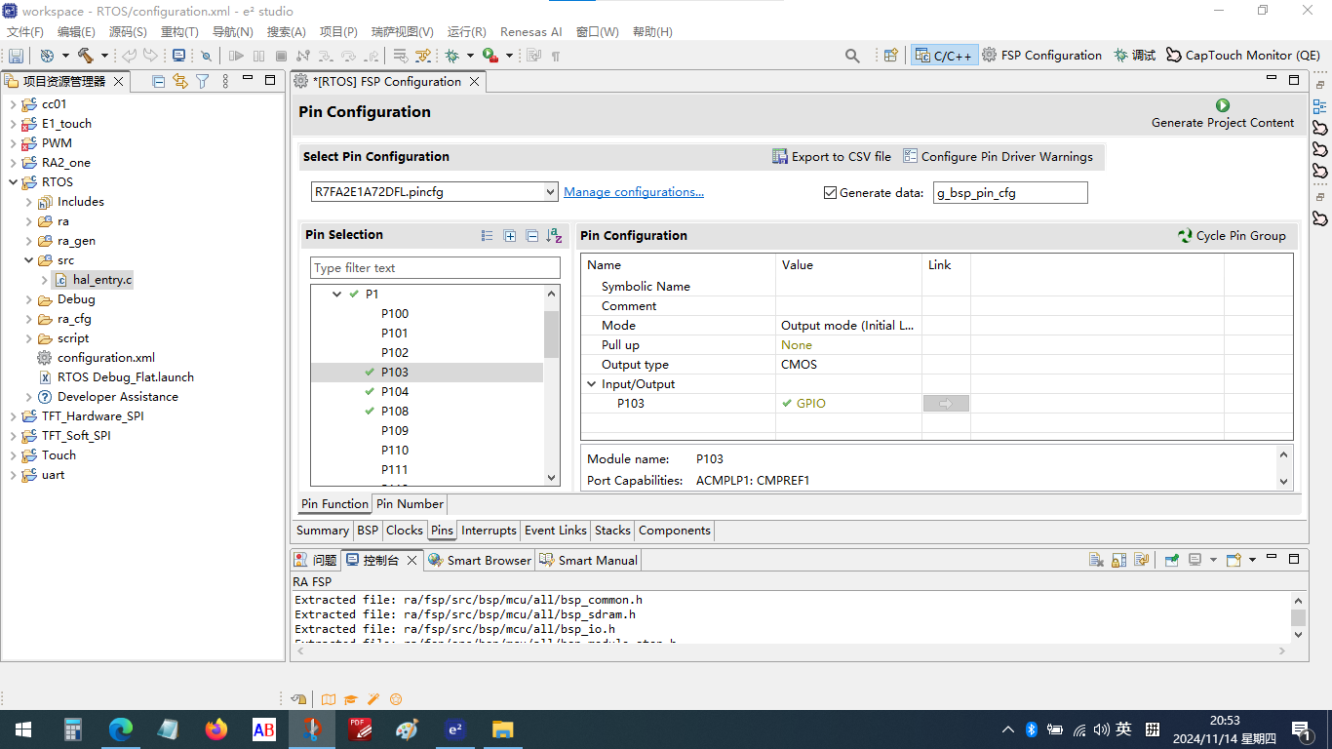Collapse the Input/Output row

pyautogui.click(x=591, y=384)
